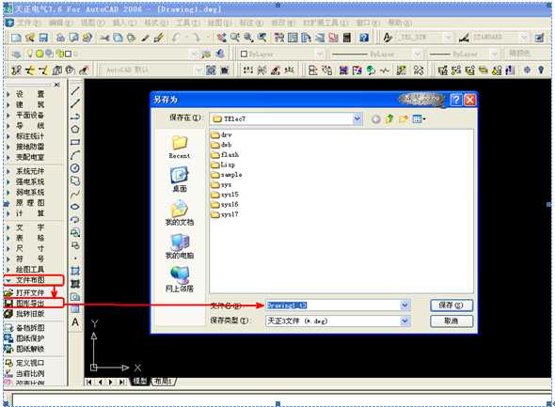Select the Multiline Text 'A' tool
This screenshot has height=407, width=555.
tap(75, 322)
